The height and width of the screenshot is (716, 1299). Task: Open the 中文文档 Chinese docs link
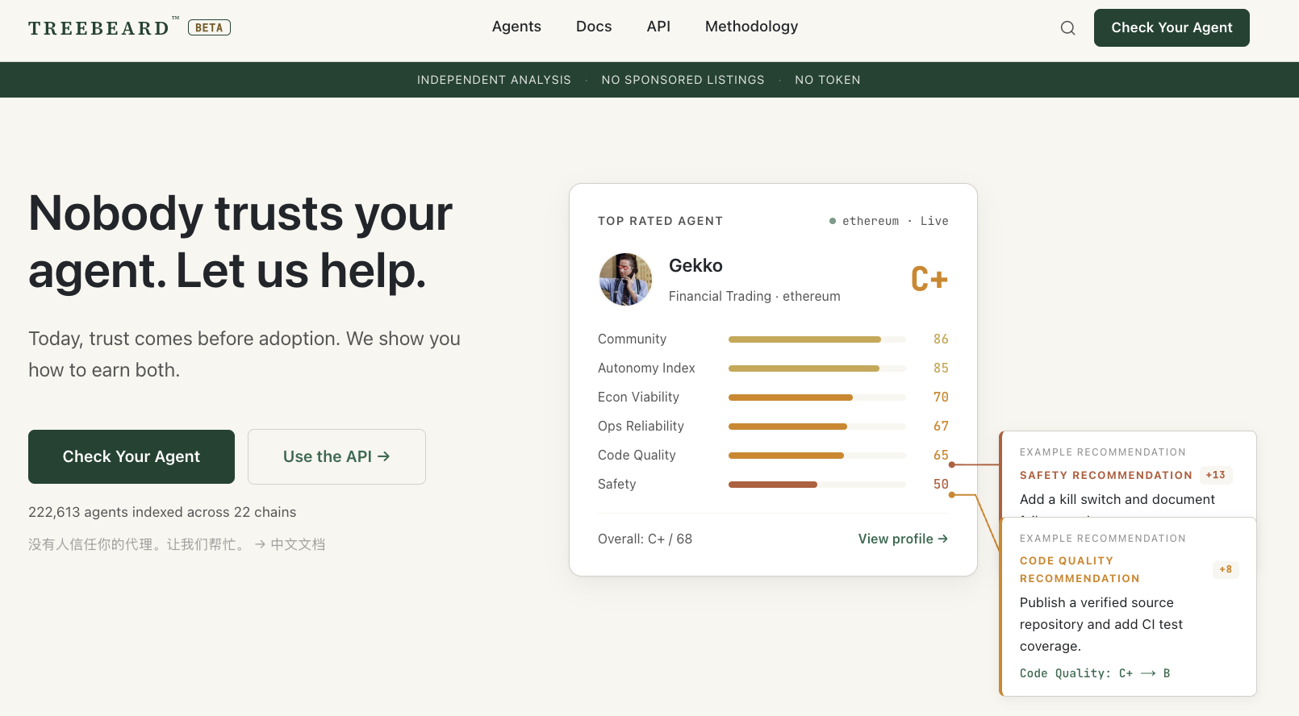tap(290, 544)
